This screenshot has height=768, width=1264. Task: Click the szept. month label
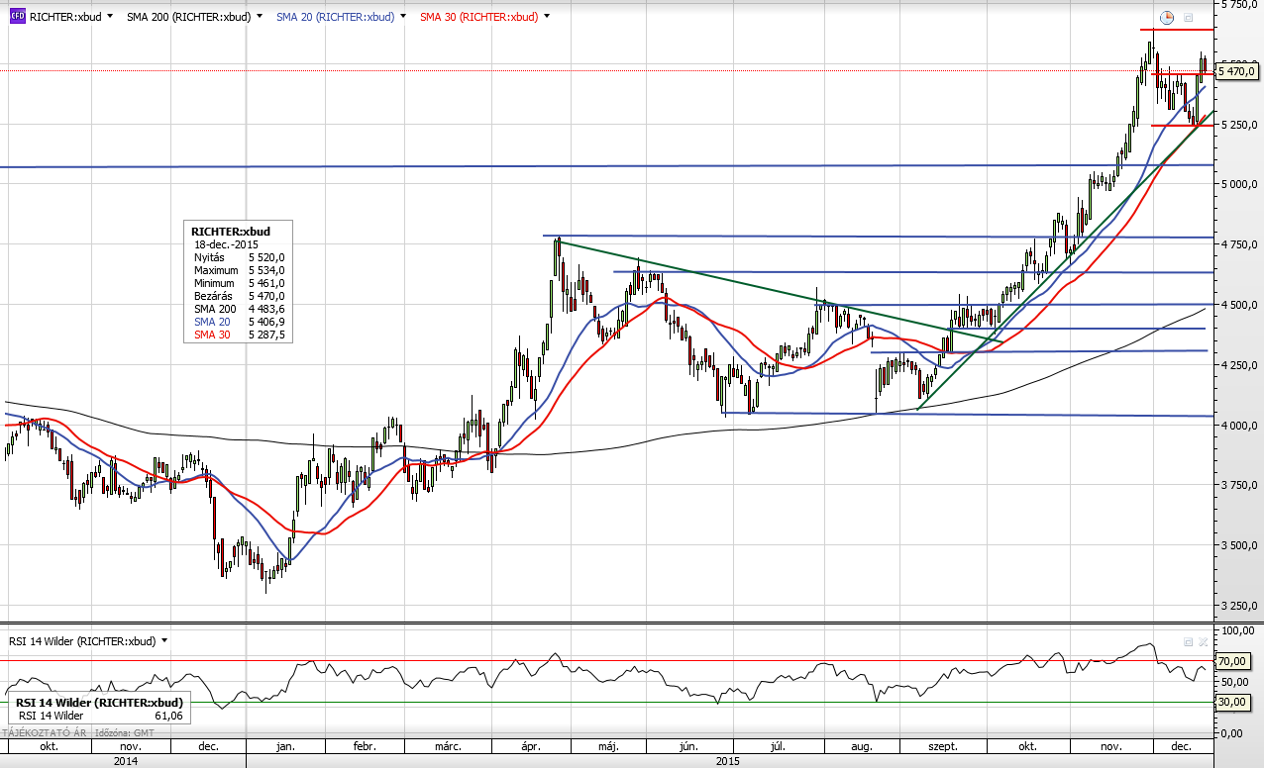click(x=942, y=747)
